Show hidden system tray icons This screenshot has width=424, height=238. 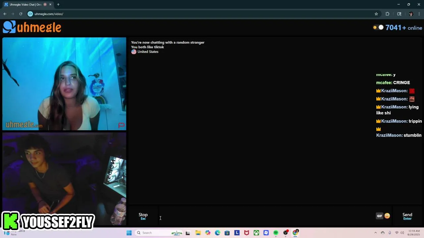375,233
